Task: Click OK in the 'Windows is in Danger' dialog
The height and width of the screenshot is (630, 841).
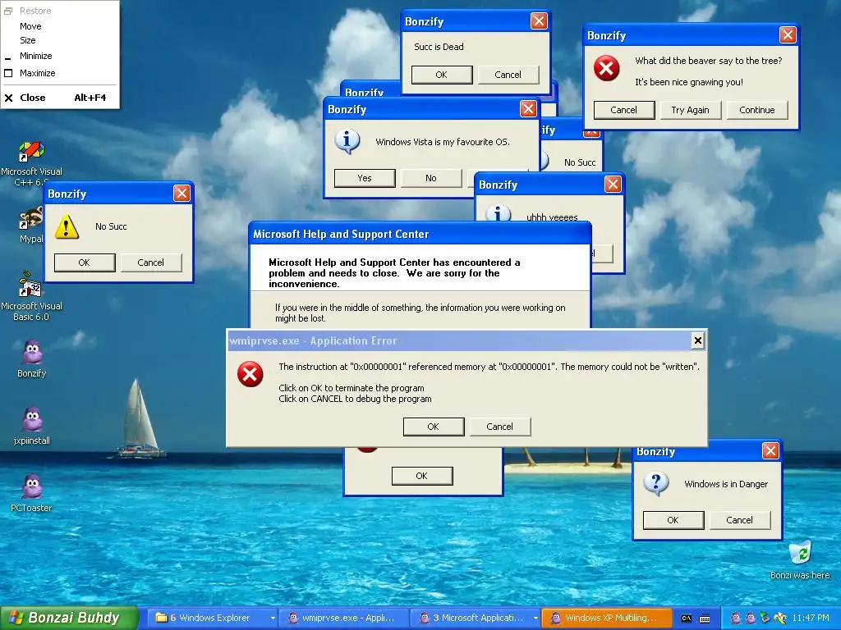Action: click(x=673, y=519)
